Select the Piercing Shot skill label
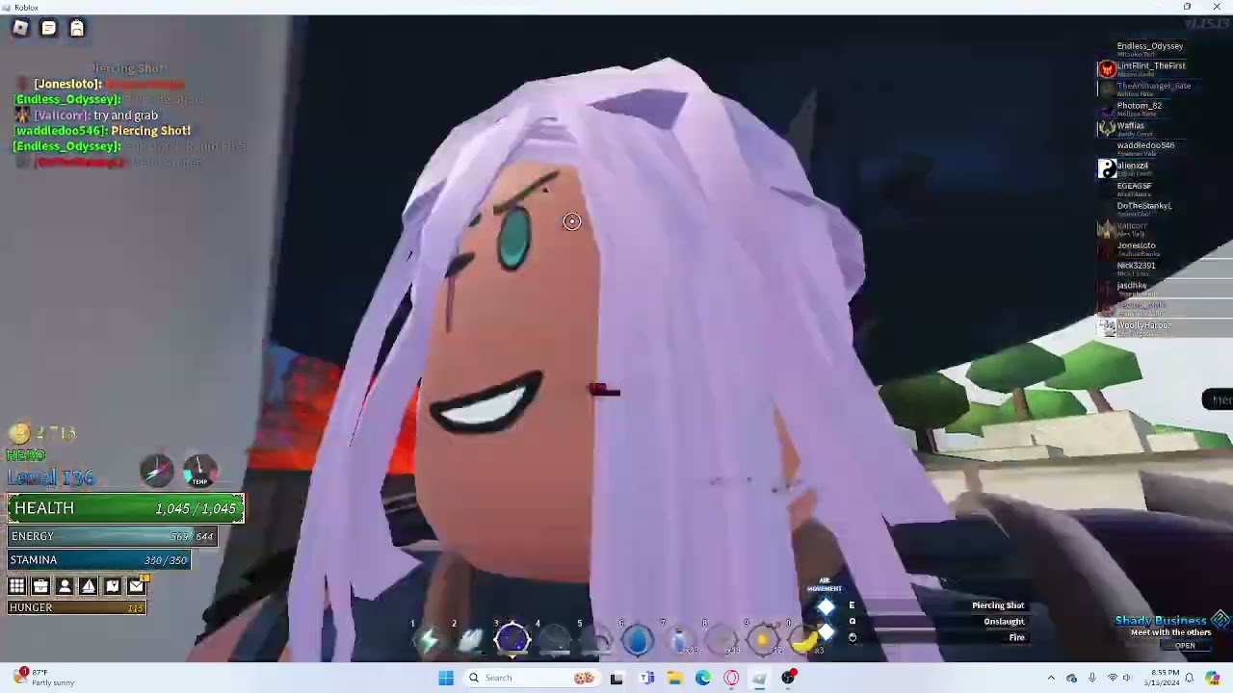Image resolution: width=1233 pixels, height=693 pixels. [998, 605]
